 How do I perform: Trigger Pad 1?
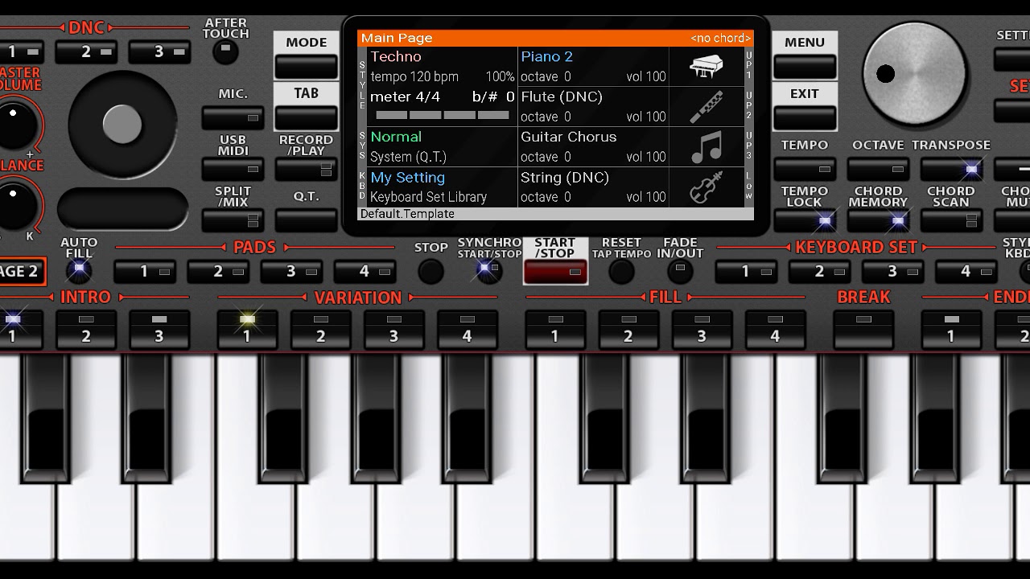pyautogui.click(x=145, y=271)
